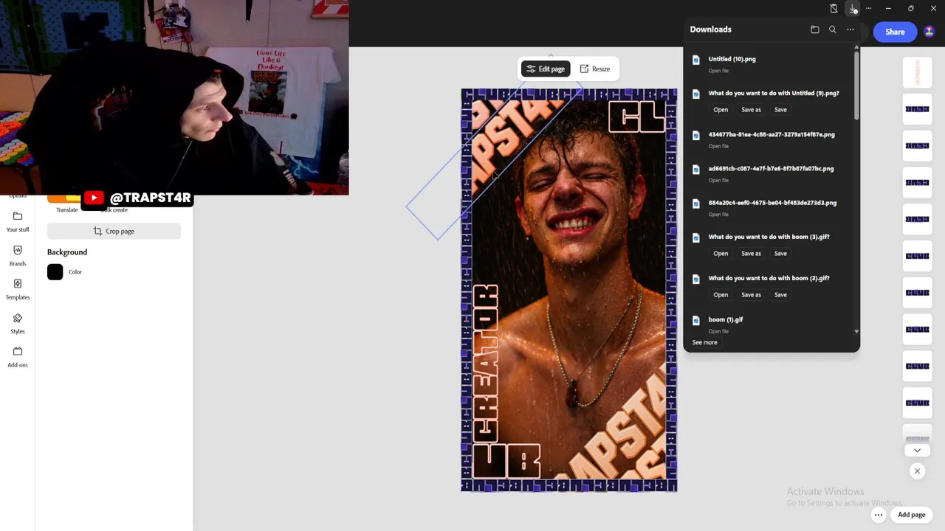Click Add page button
This screenshot has width=945, height=531.
(911, 515)
